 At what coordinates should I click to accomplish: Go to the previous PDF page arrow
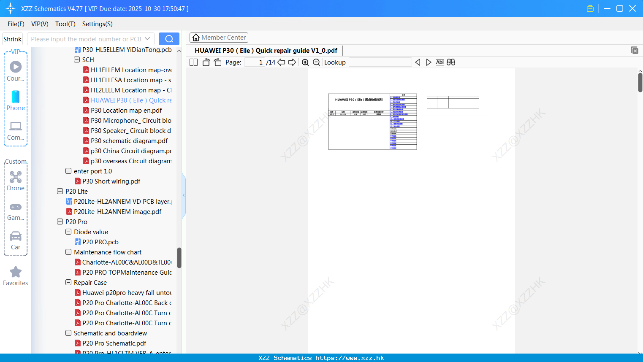click(x=281, y=62)
